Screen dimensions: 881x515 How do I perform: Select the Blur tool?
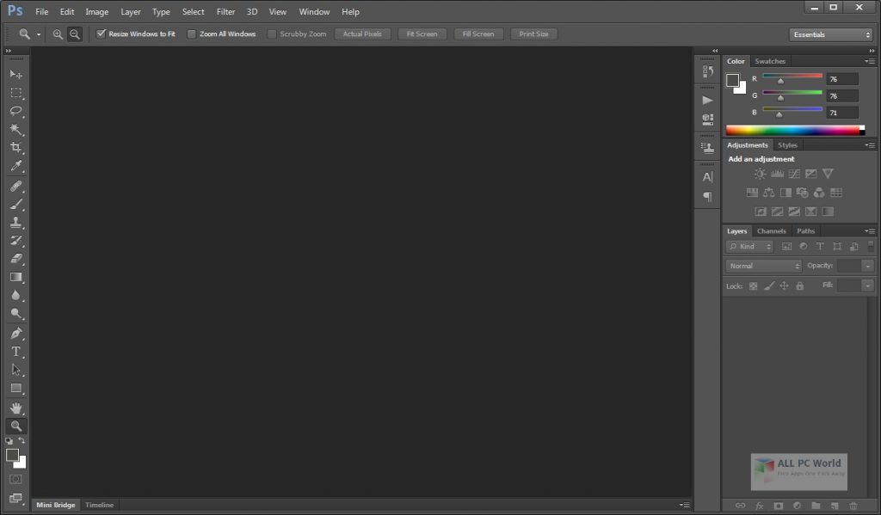[x=15, y=296]
